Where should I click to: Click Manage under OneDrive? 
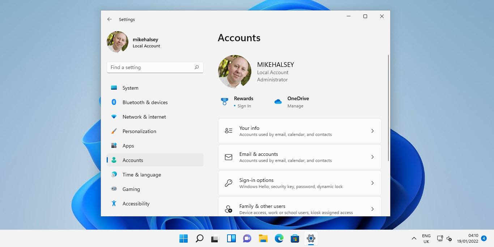[295, 106]
